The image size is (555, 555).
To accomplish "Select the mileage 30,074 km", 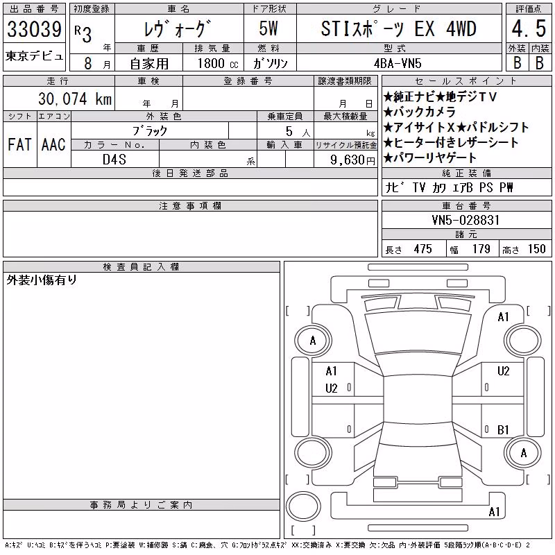I will 75,99.
